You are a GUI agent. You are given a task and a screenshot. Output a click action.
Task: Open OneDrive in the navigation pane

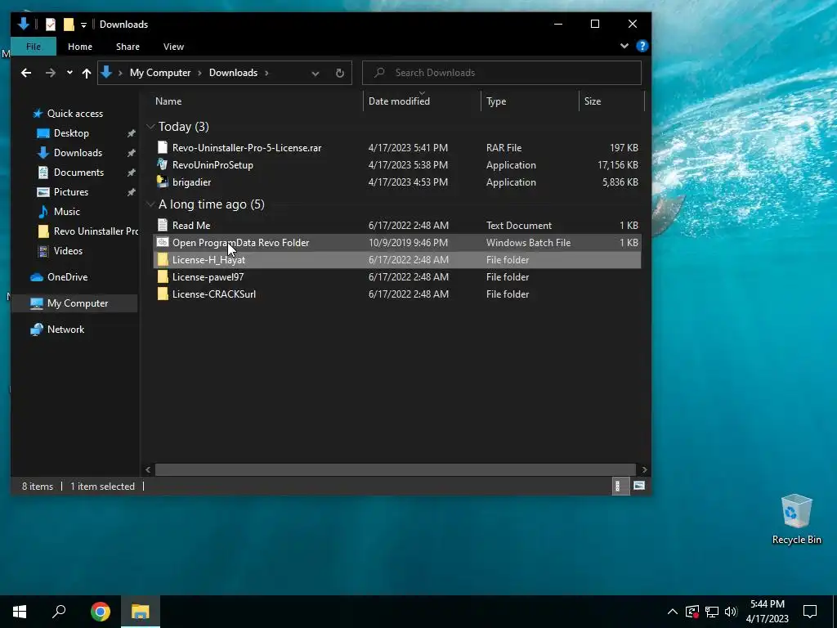tap(68, 276)
